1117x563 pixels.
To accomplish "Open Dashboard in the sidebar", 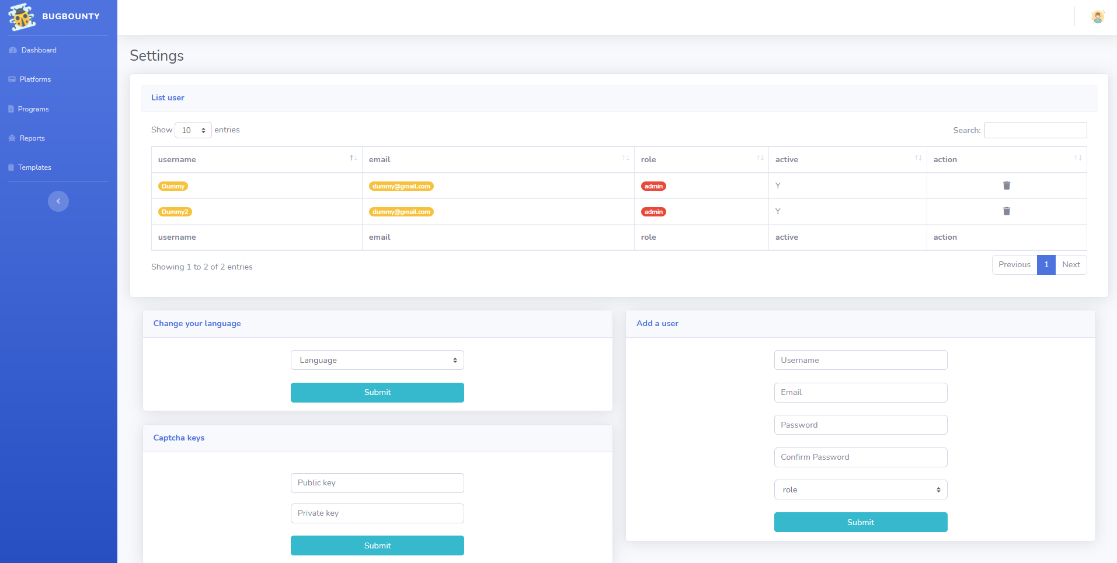I will click(x=33, y=50).
